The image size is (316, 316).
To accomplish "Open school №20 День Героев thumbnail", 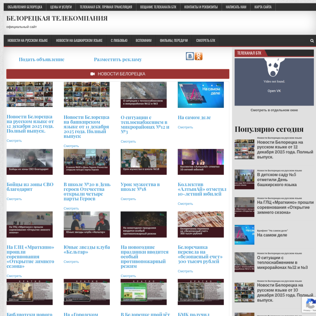I will click(x=87, y=162).
